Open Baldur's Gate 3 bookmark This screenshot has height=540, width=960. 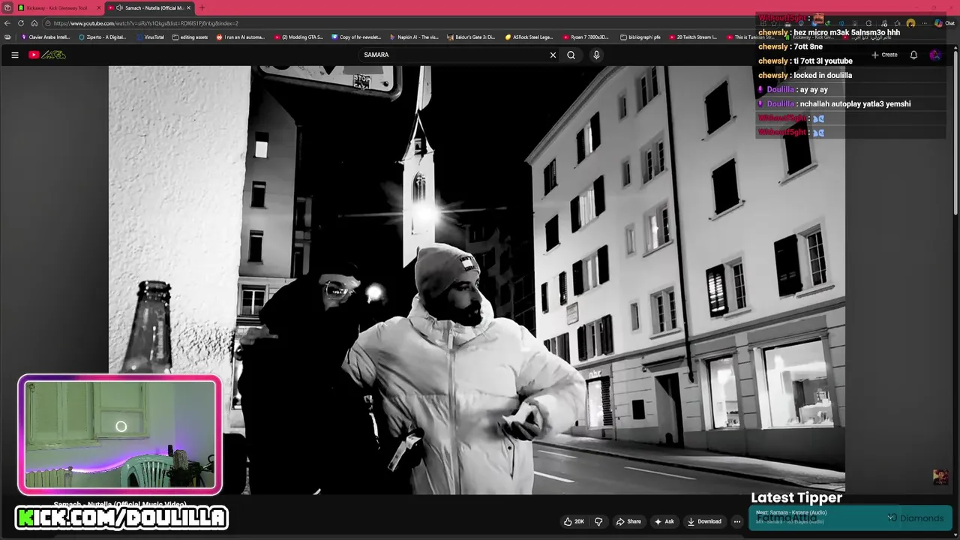pyautogui.click(x=471, y=37)
